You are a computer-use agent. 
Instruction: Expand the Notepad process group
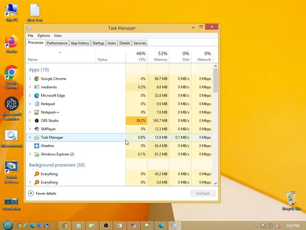pos(30,104)
